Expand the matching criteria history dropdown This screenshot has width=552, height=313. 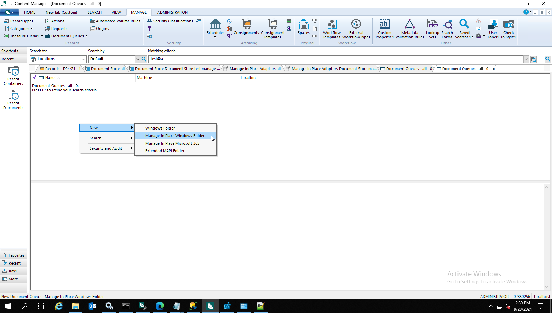526,59
